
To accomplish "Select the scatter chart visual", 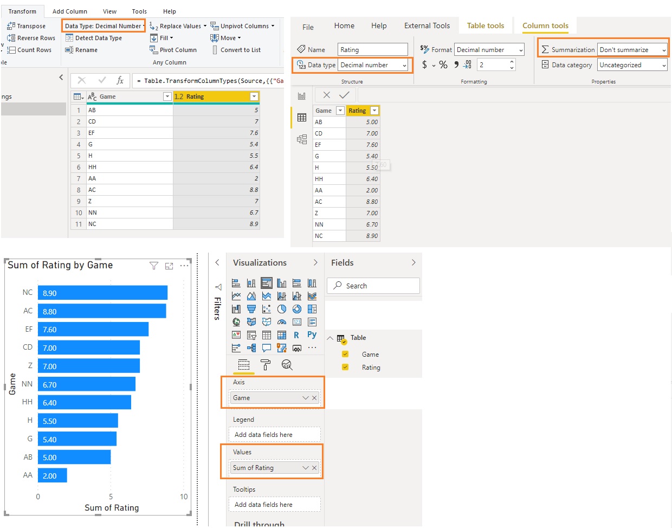I will (x=267, y=309).
